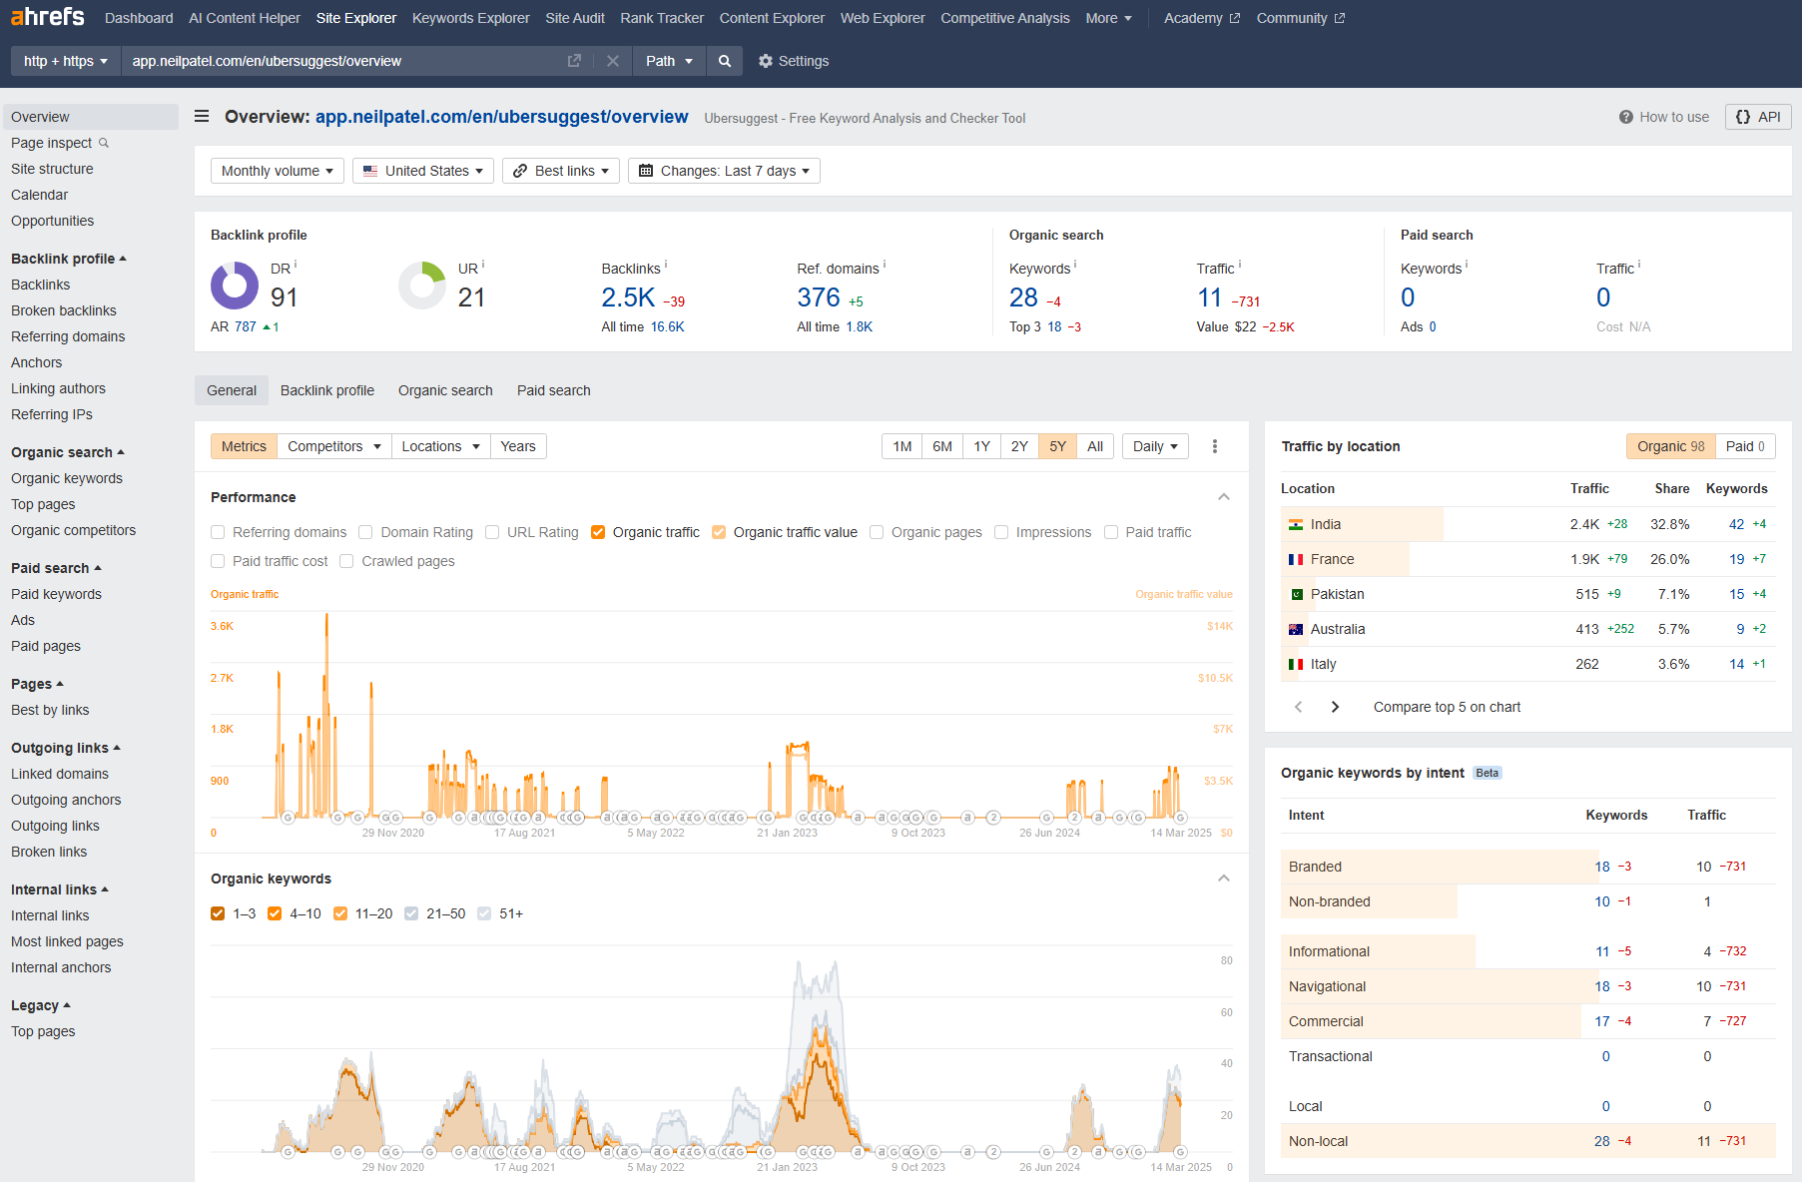1802x1182 pixels.
Task: Select the 1Y time range button
Action: point(981,446)
